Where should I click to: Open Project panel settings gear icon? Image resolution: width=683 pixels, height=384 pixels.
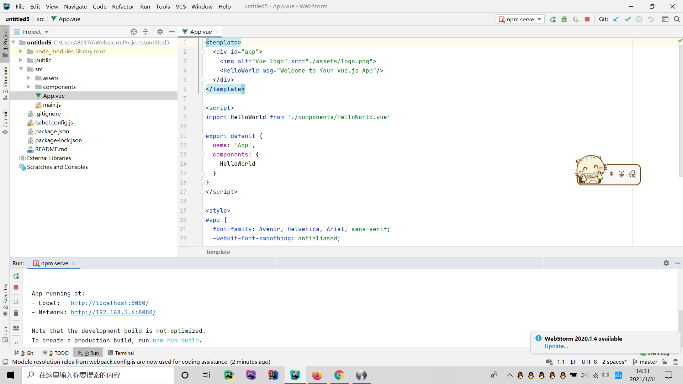point(160,32)
